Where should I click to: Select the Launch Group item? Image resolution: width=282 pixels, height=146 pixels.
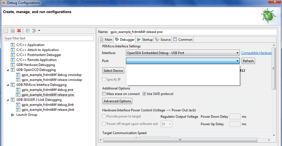tap(27, 115)
